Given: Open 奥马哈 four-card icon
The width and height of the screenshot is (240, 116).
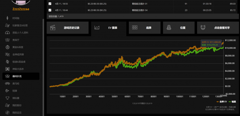Looking at the screenshot, I should 7,84.
